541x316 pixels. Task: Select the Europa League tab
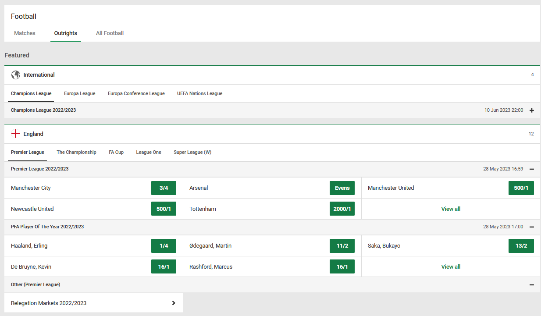pos(79,93)
